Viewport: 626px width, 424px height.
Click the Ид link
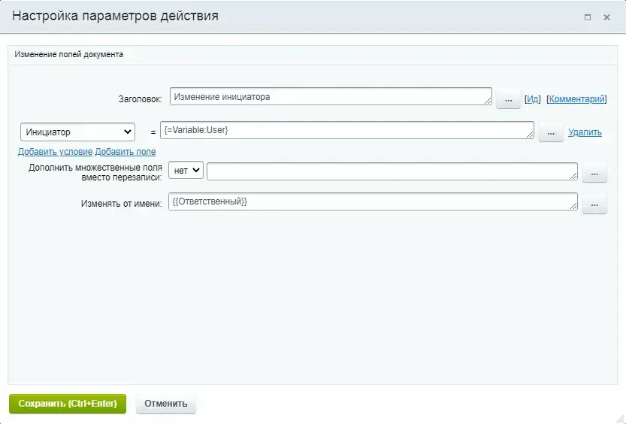pyautogui.click(x=533, y=99)
